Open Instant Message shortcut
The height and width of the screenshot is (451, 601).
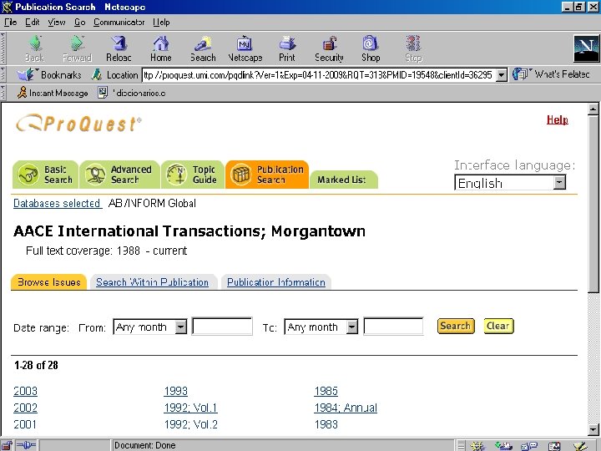coord(53,93)
